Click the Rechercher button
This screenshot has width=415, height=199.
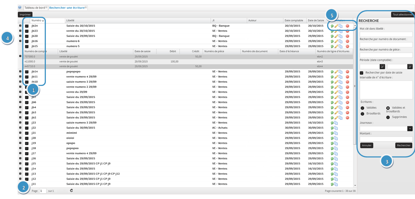[x=403, y=145]
